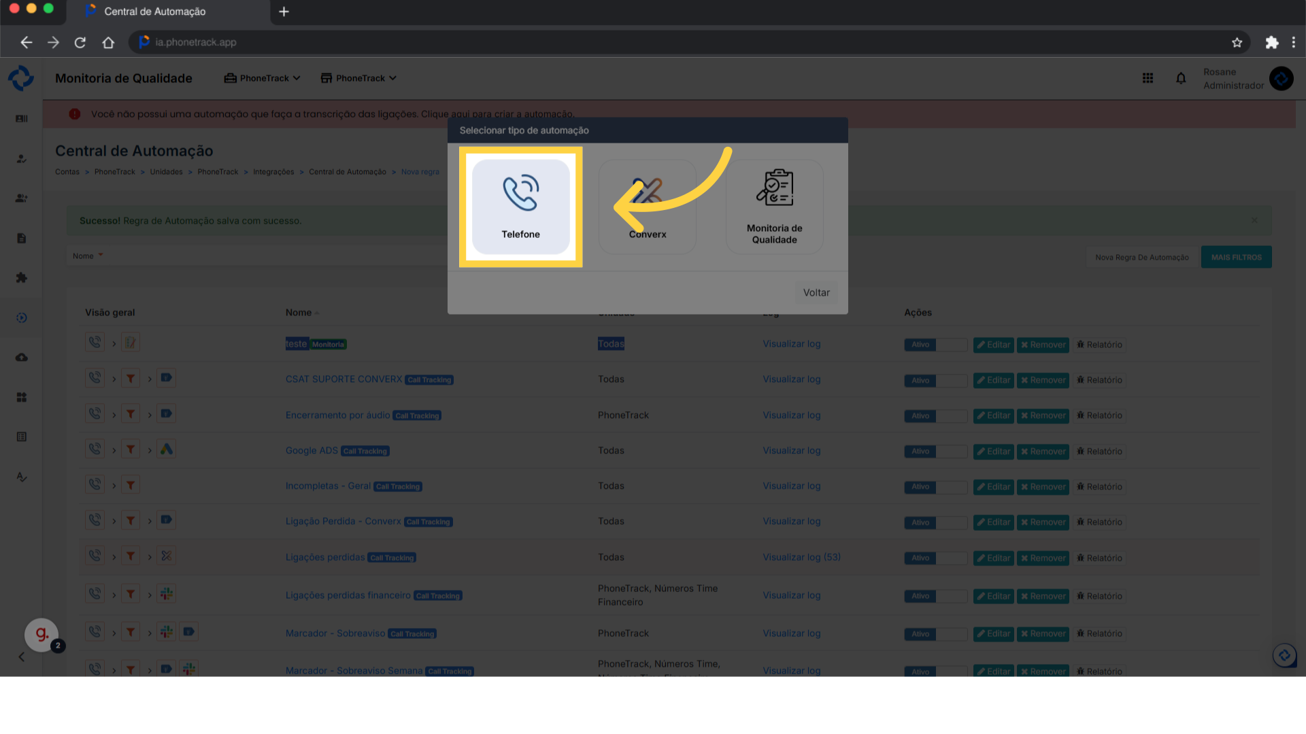
Task: Click the PhoneTrack logo in sidebar
Action: pyautogui.click(x=21, y=78)
